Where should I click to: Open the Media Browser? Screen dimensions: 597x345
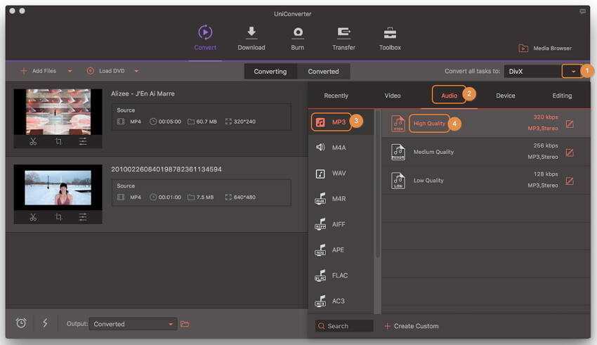click(545, 48)
